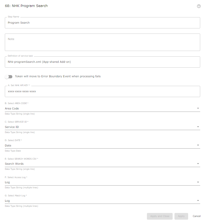Click the Apply and Close button
205x221 pixels.
tap(160, 216)
